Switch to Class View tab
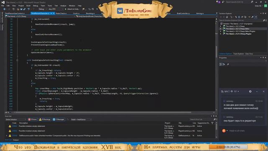Screen dimensions: 268x151 [x=249, y=54]
